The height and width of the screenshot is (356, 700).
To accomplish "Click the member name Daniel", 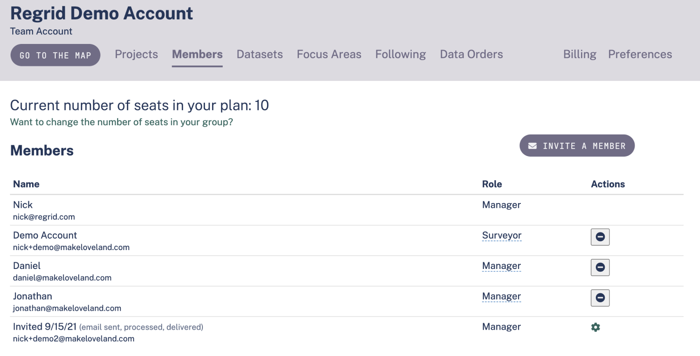I will (27, 265).
